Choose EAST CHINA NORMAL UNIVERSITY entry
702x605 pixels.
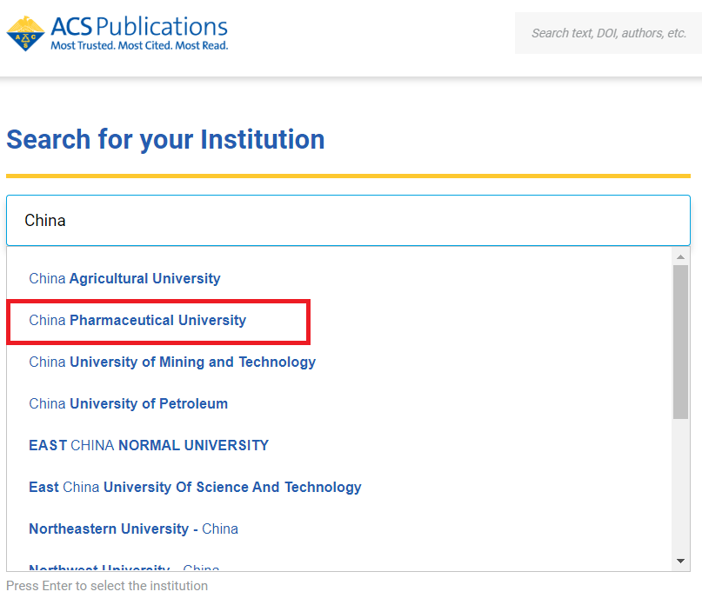click(149, 446)
